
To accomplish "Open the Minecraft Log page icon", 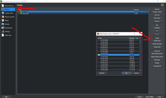I will [3, 6].
